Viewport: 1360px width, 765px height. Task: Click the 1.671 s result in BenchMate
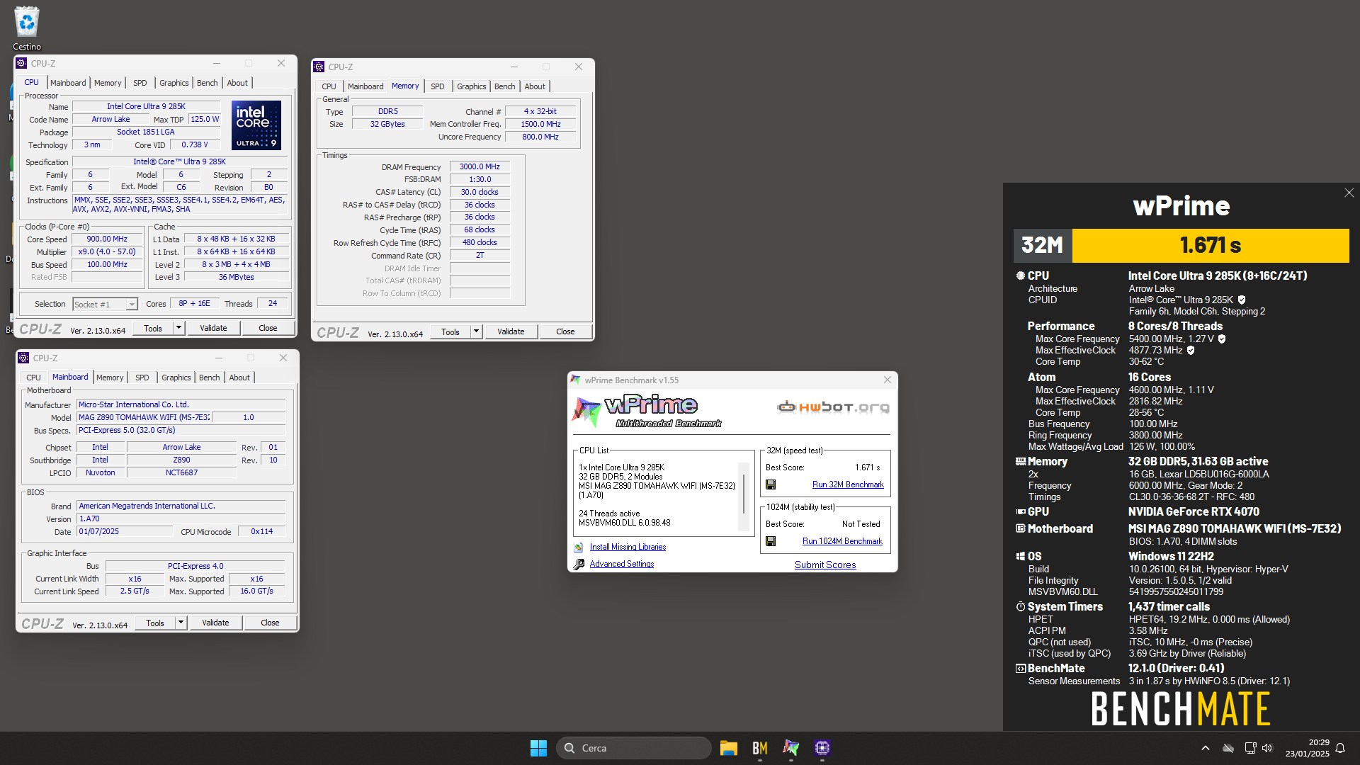click(x=1210, y=246)
